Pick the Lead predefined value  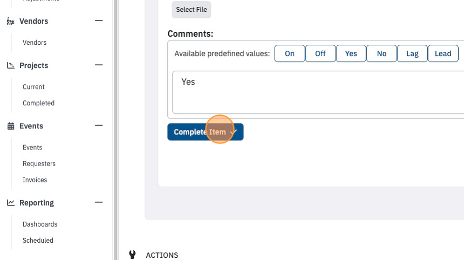coord(443,53)
